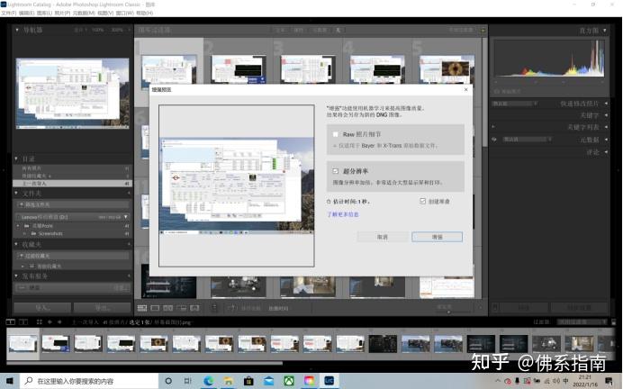Open the 文件(F) menu
The image size is (623, 389).
click(9, 14)
